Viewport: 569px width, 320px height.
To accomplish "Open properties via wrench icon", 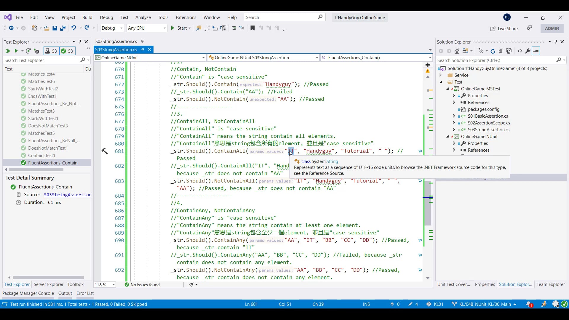I will click(528, 51).
